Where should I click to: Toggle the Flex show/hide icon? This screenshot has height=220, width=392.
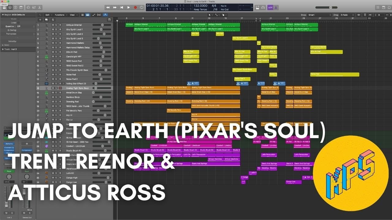point(99,15)
